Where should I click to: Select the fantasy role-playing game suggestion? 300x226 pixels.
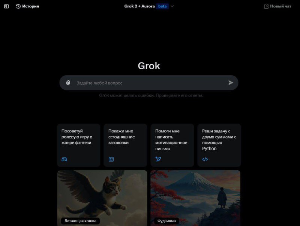point(79,145)
